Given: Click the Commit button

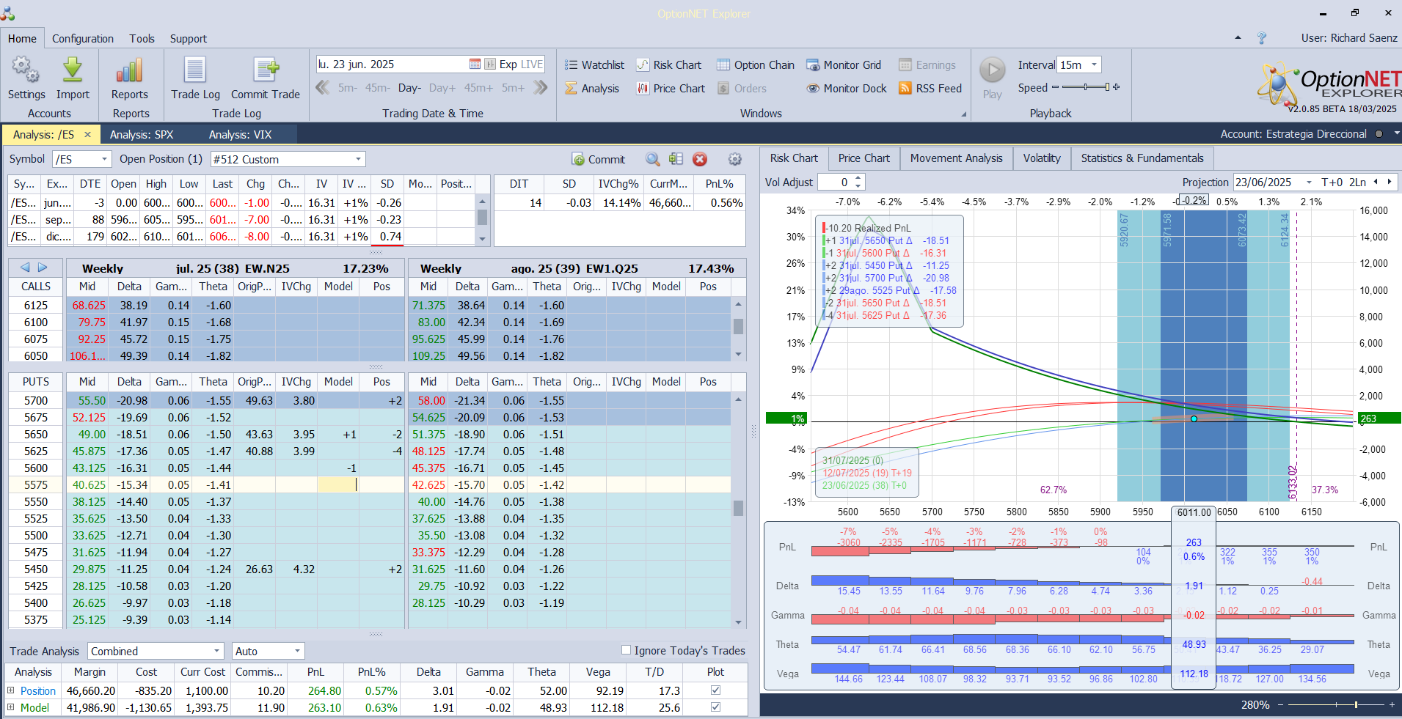Looking at the screenshot, I should (x=598, y=159).
